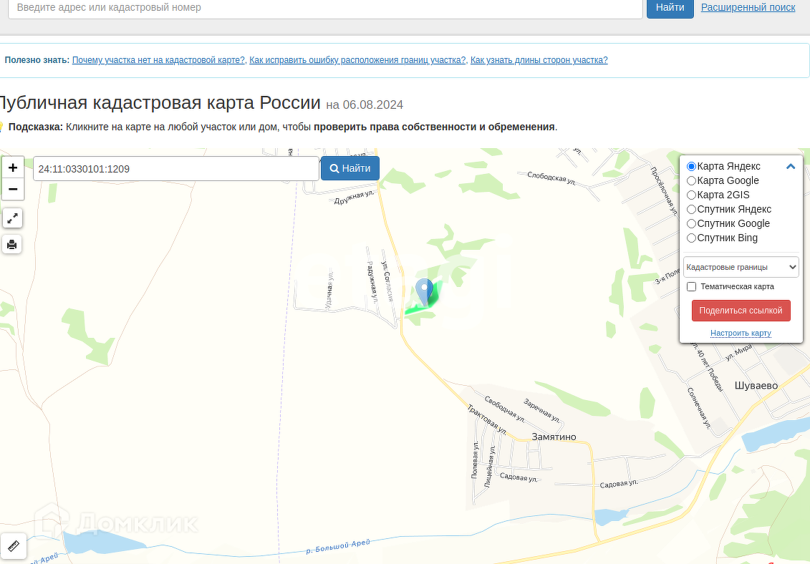The height and width of the screenshot is (564, 810).
Task: Click Заречная ул. street label
Action: (x=541, y=410)
